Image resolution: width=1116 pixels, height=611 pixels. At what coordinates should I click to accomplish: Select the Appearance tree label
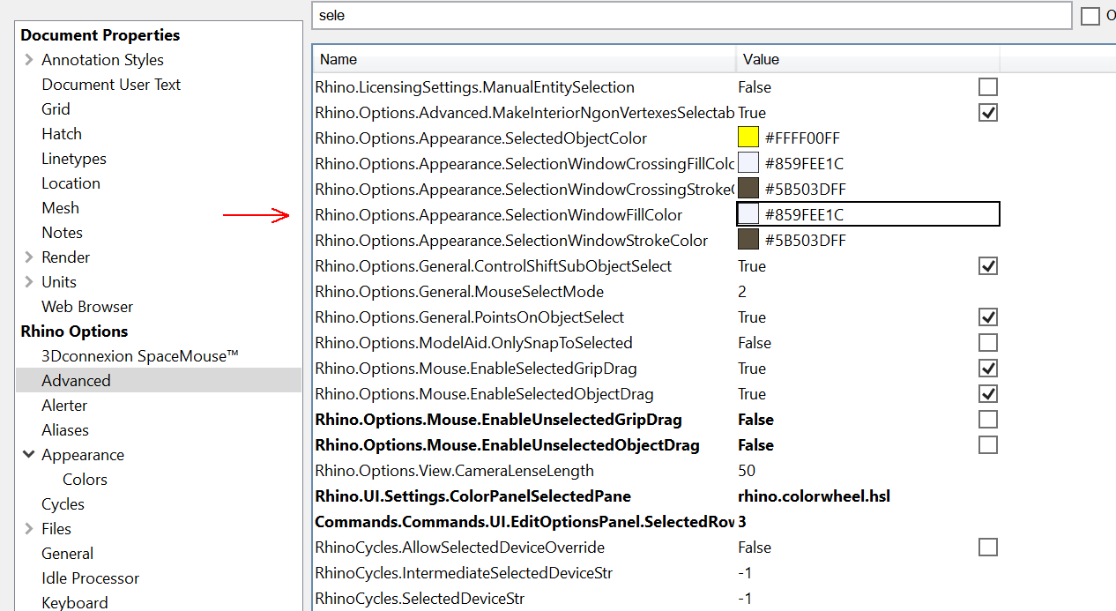[83, 455]
